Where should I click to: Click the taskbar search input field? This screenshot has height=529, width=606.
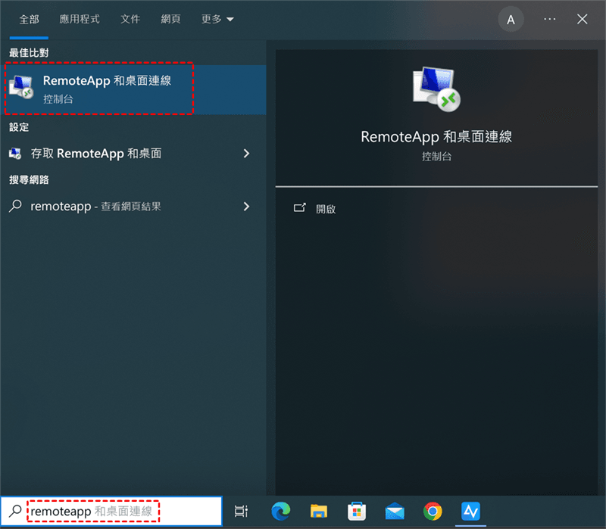(111, 512)
